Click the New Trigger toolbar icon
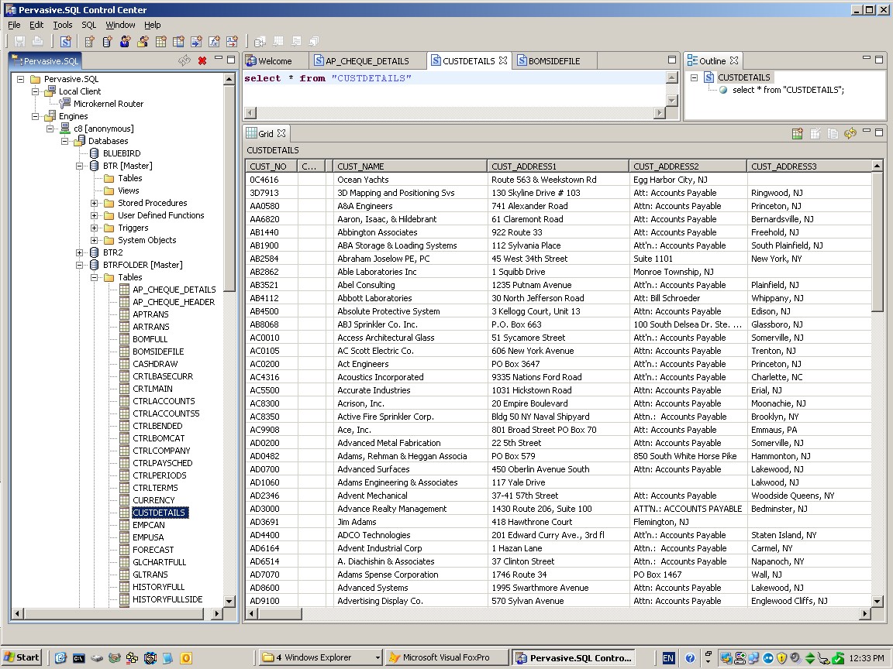Viewport: 893px width, 669px height. (x=232, y=41)
